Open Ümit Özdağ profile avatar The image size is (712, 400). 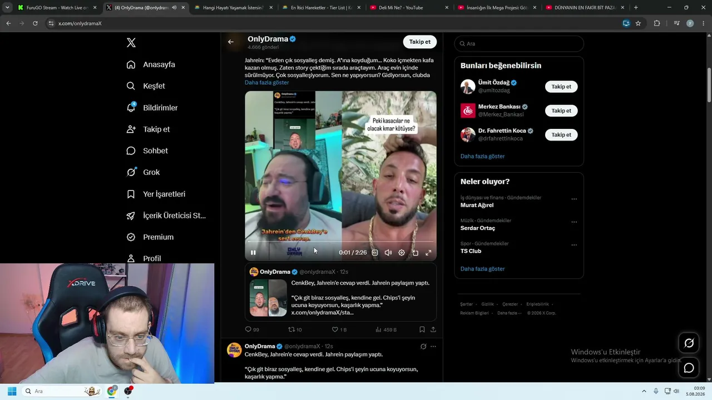point(468,87)
